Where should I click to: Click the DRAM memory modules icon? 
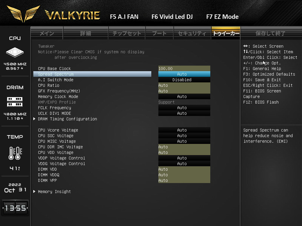(15, 102)
